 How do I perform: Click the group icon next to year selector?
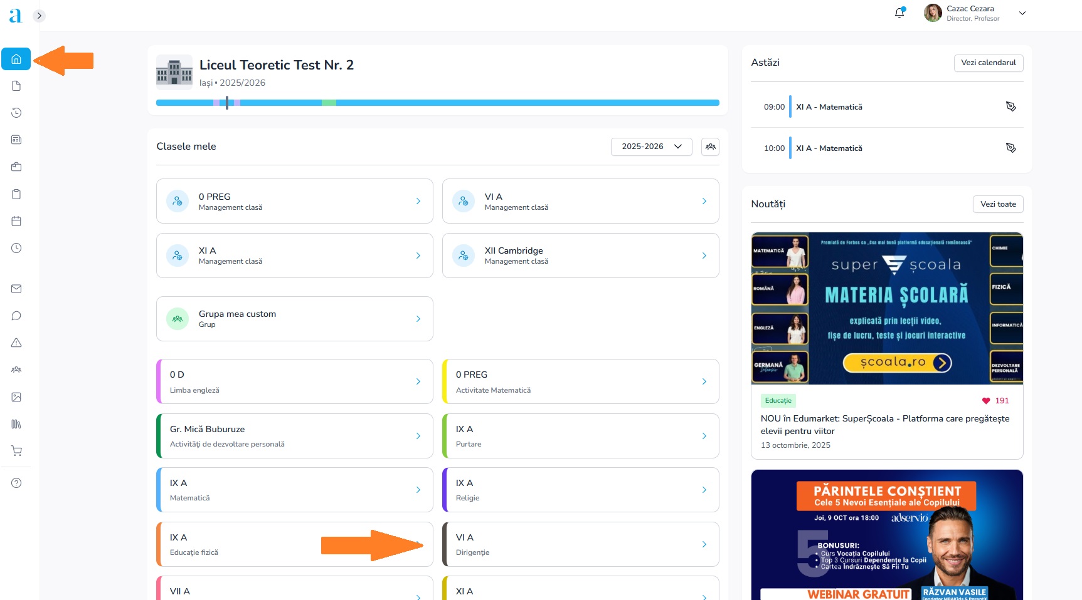710,147
